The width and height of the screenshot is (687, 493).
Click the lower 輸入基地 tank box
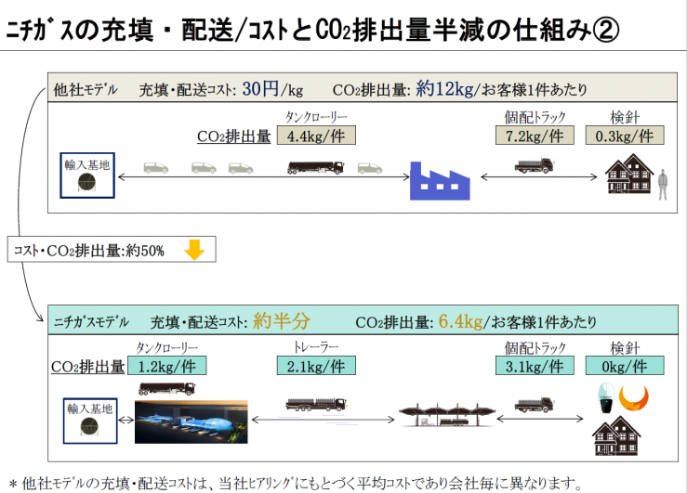coord(90,421)
